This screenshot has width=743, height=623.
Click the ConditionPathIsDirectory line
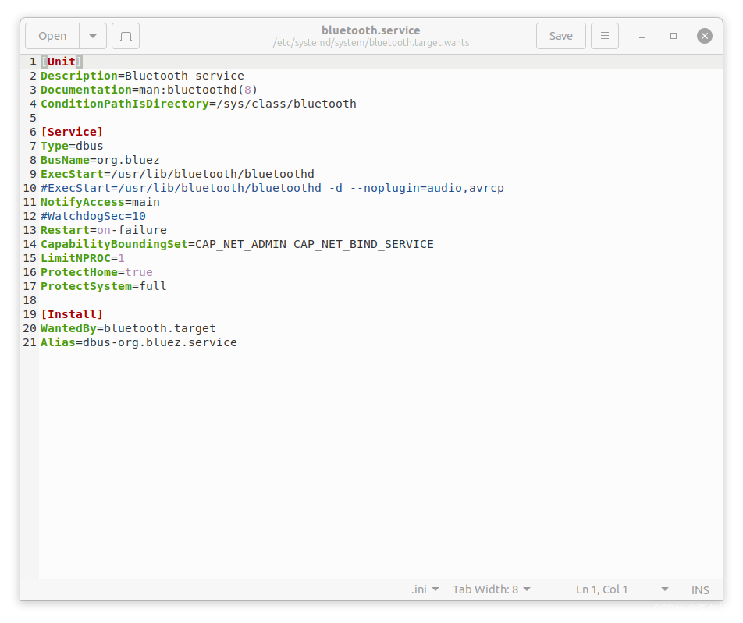[x=198, y=104]
